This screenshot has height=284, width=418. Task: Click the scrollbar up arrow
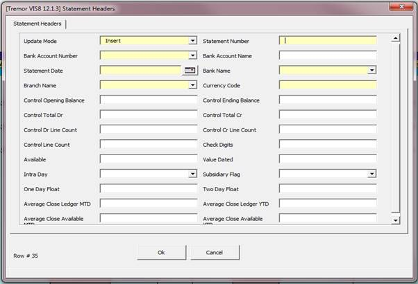[x=395, y=38]
